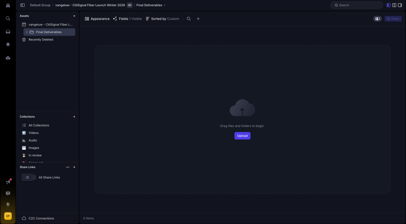
Task: Click the plus icon in view toolbar
Action: [x=198, y=18]
